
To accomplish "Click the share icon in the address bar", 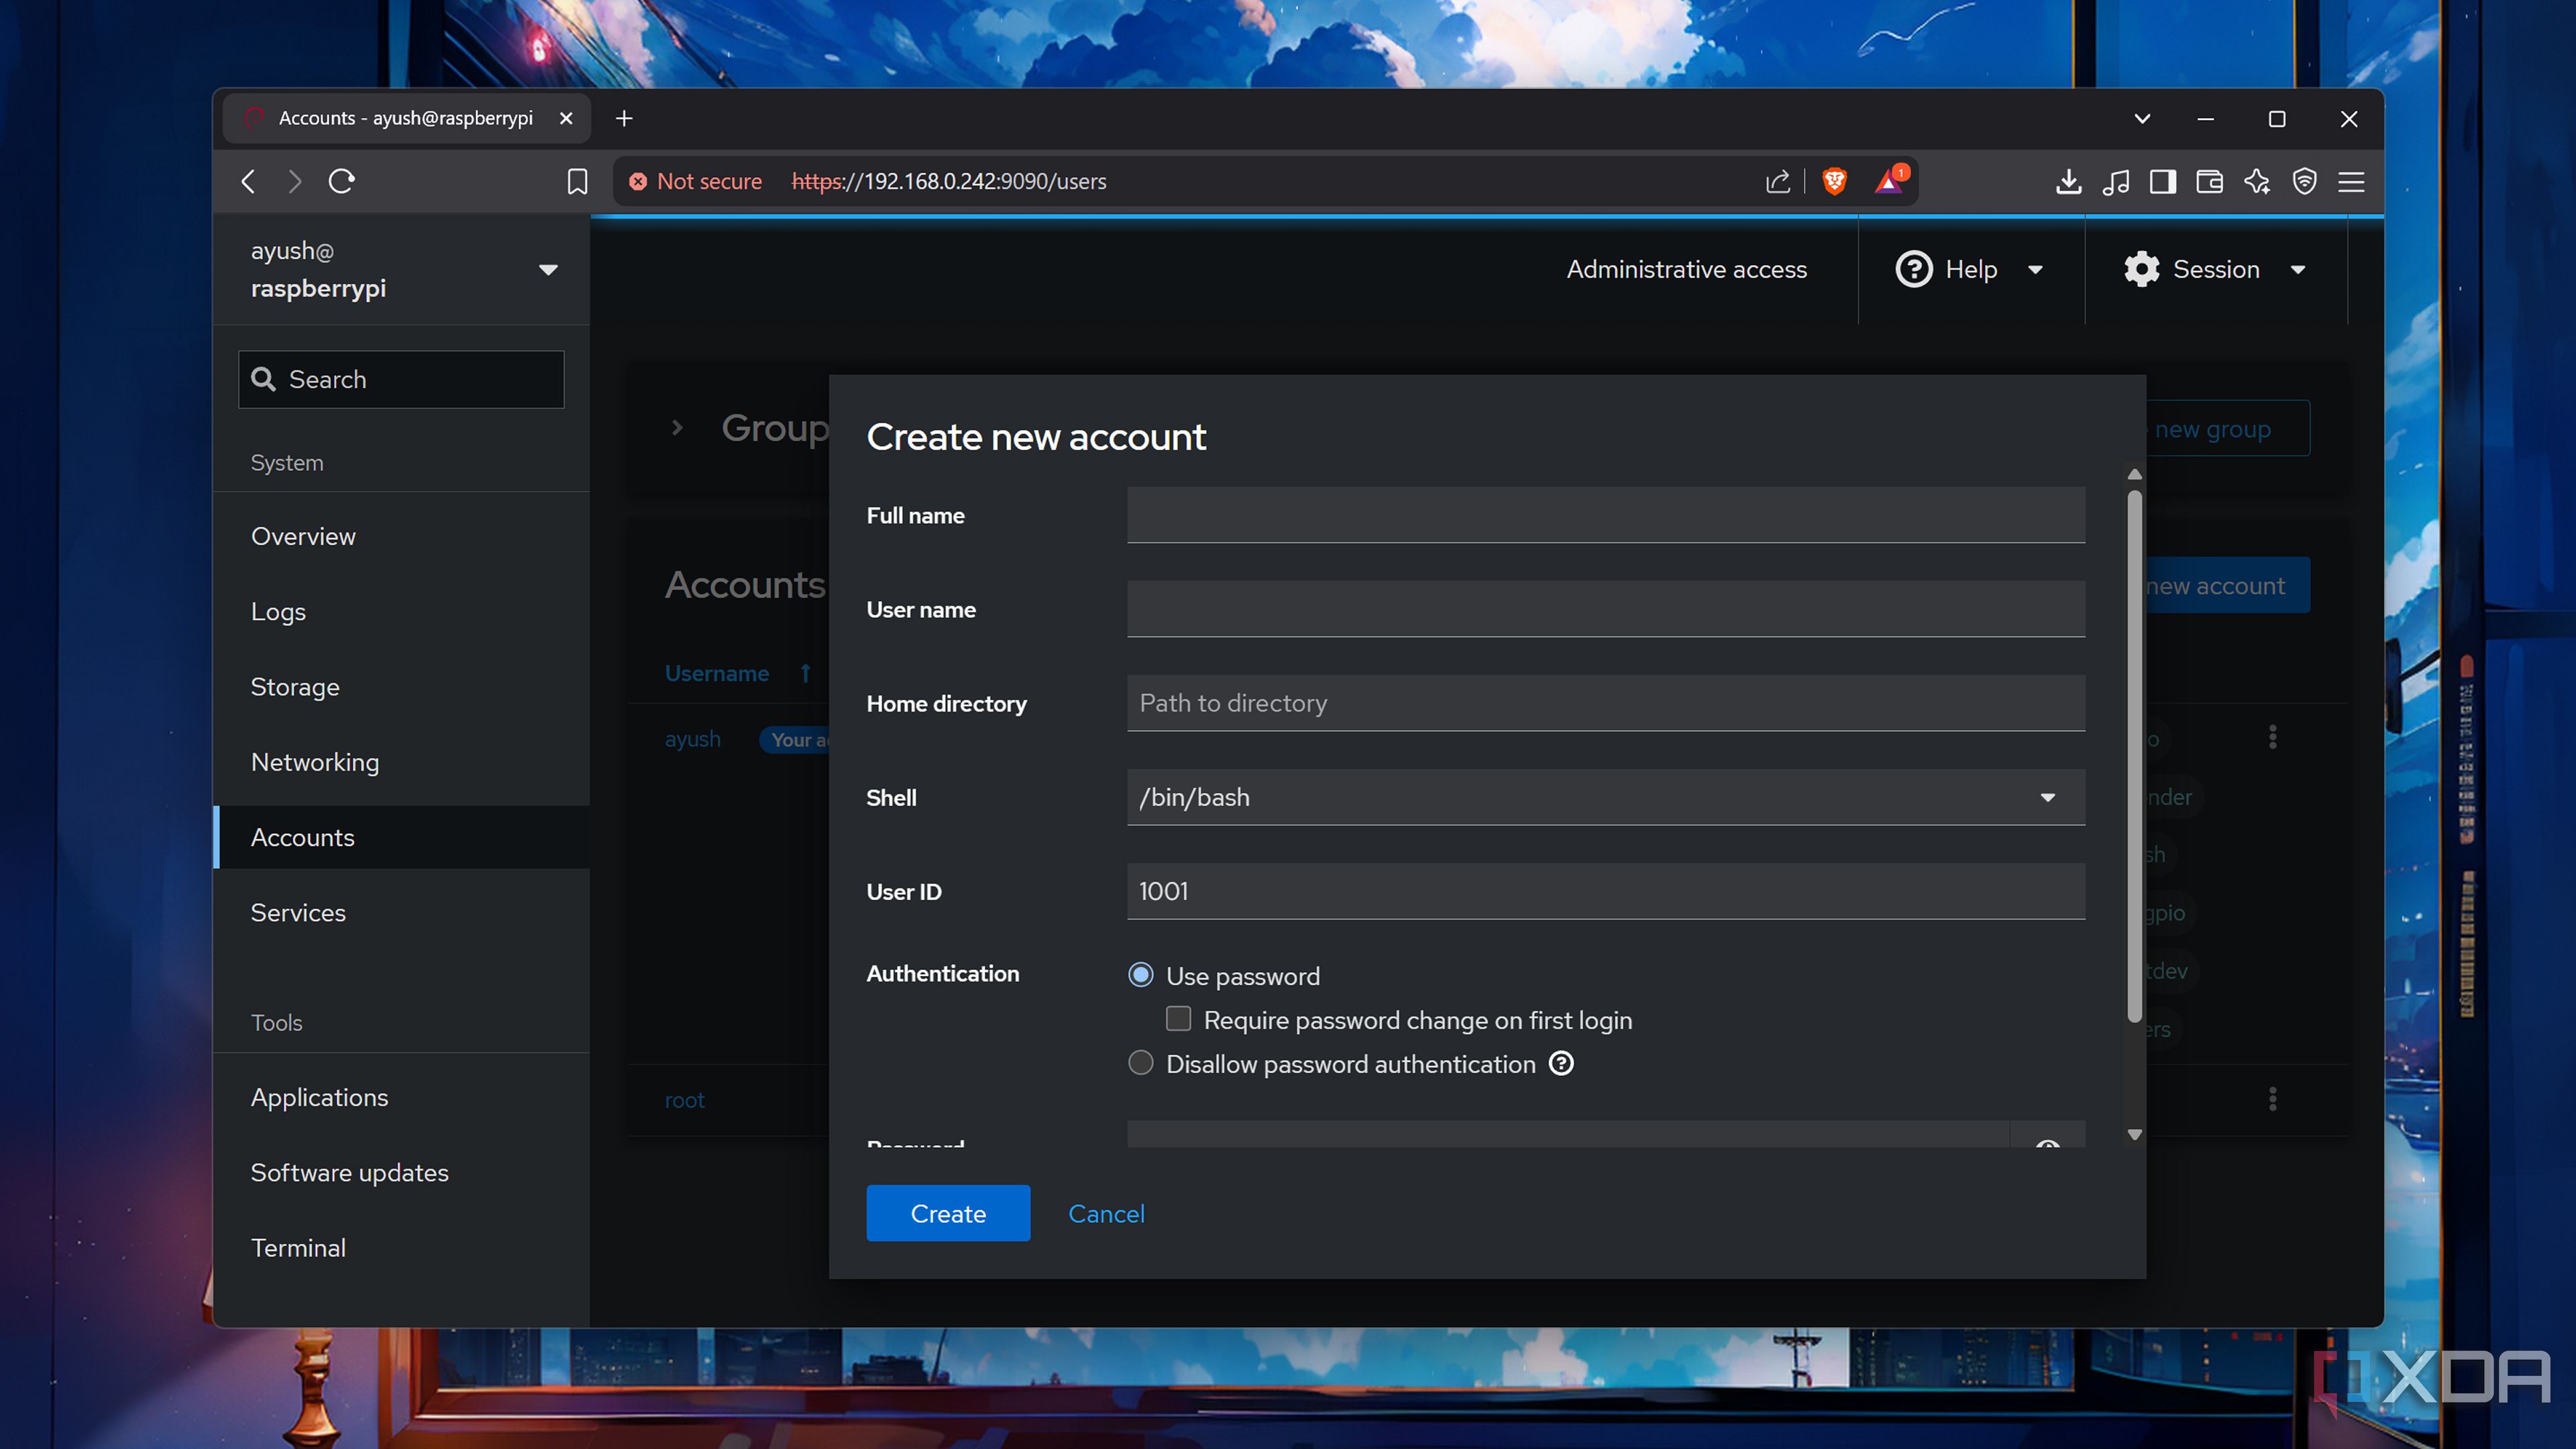I will [x=1777, y=181].
